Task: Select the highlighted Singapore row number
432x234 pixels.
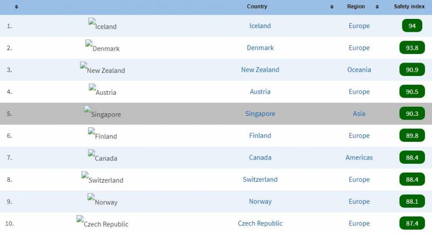Action: pyautogui.click(x=9, y=114)
